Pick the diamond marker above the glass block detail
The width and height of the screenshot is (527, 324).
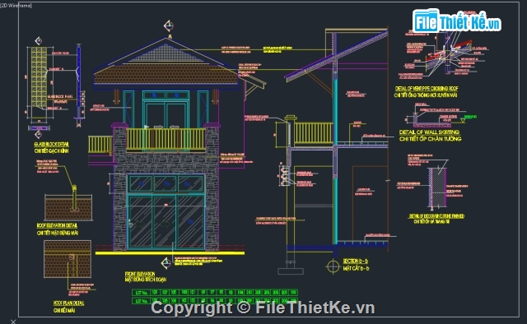(x=39, y=41)
